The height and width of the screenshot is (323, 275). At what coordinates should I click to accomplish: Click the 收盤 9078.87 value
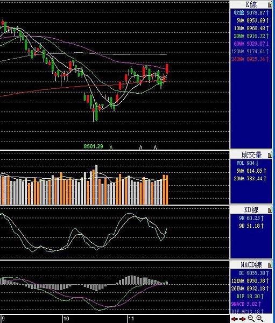(x=251, y=13)
